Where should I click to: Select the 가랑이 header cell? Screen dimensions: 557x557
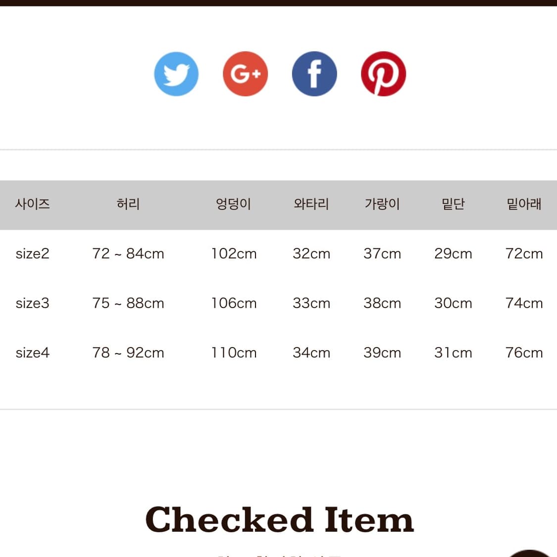[382, 204]
